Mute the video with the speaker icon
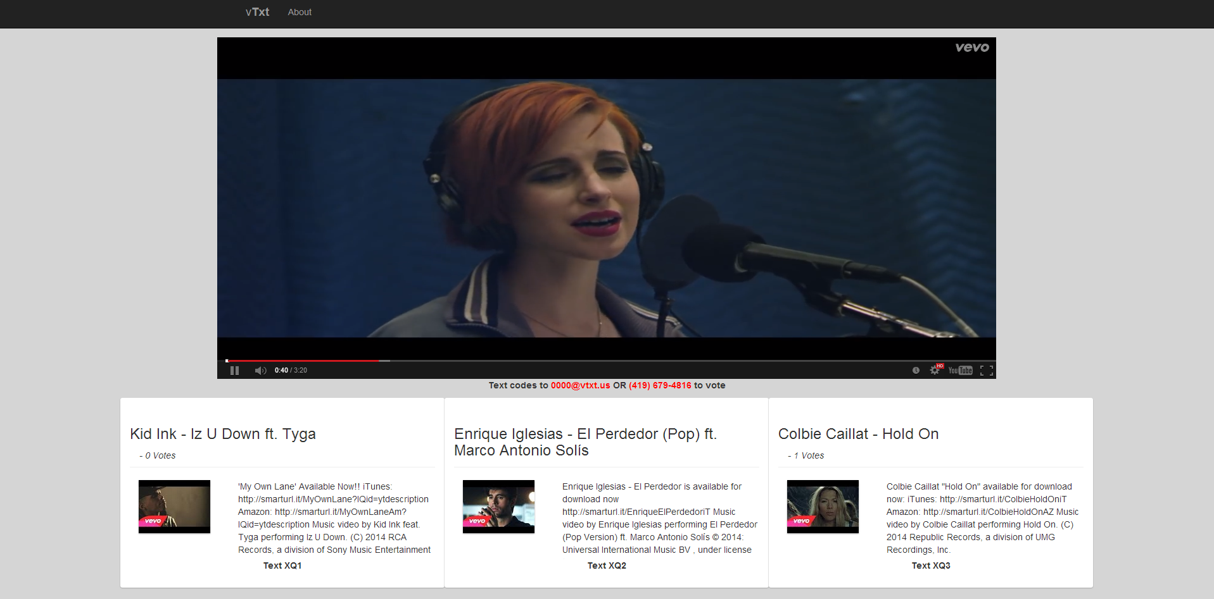 [260, 371]
